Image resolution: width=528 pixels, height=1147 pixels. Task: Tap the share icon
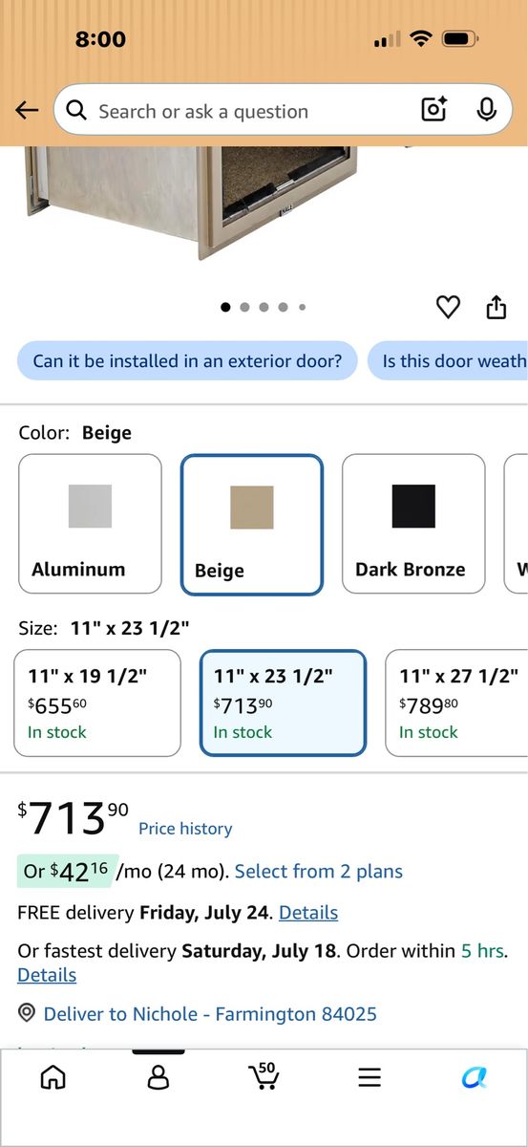(496, 307)
